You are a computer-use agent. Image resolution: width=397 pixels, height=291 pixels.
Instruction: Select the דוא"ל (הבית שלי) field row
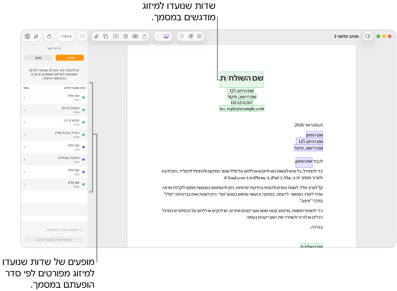pyautogui.click(x=54, y=135)
